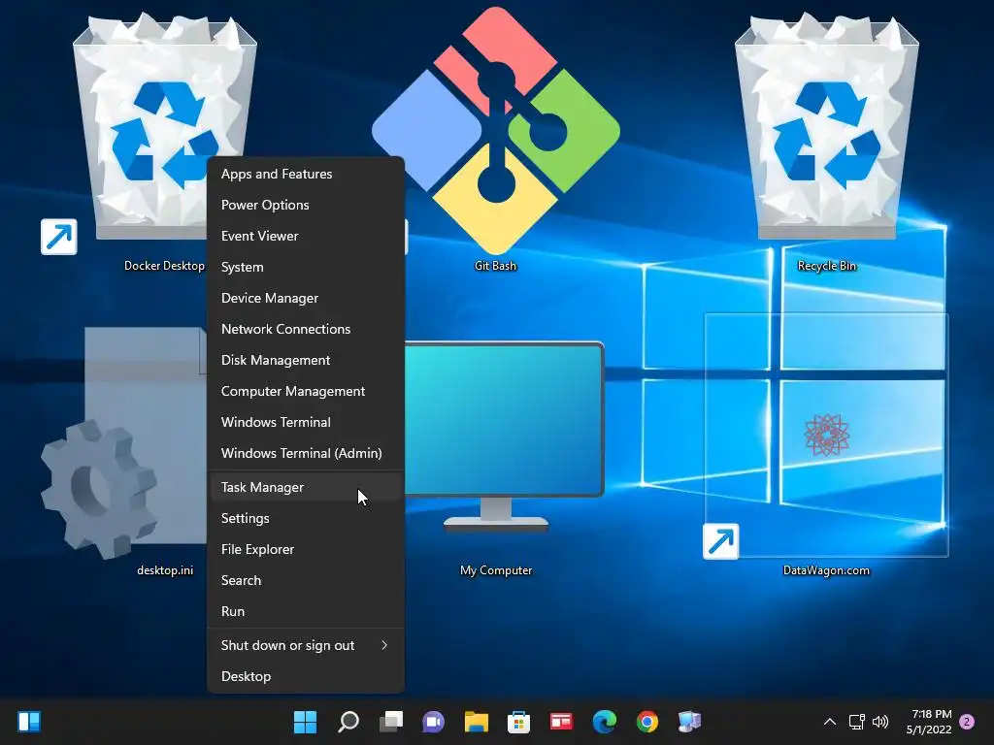This screenshot has width=994, height=745.
Task: Choose File Explorer in the context menu
Action: (306, 549)
